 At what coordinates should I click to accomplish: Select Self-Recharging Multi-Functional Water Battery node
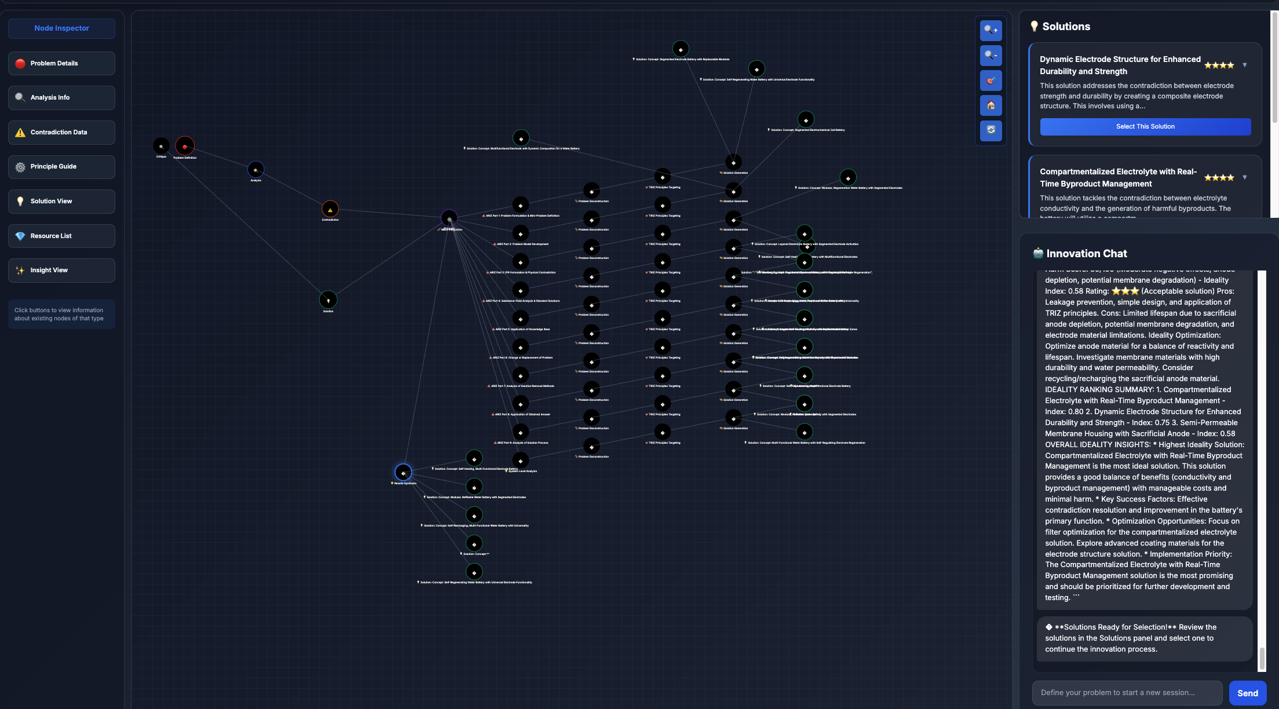474,515
